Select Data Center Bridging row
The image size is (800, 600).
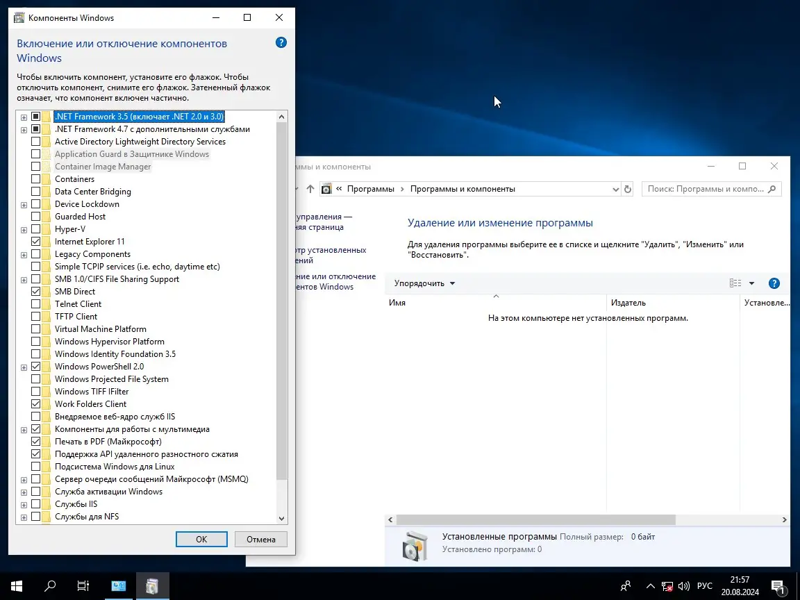[93, 192]
